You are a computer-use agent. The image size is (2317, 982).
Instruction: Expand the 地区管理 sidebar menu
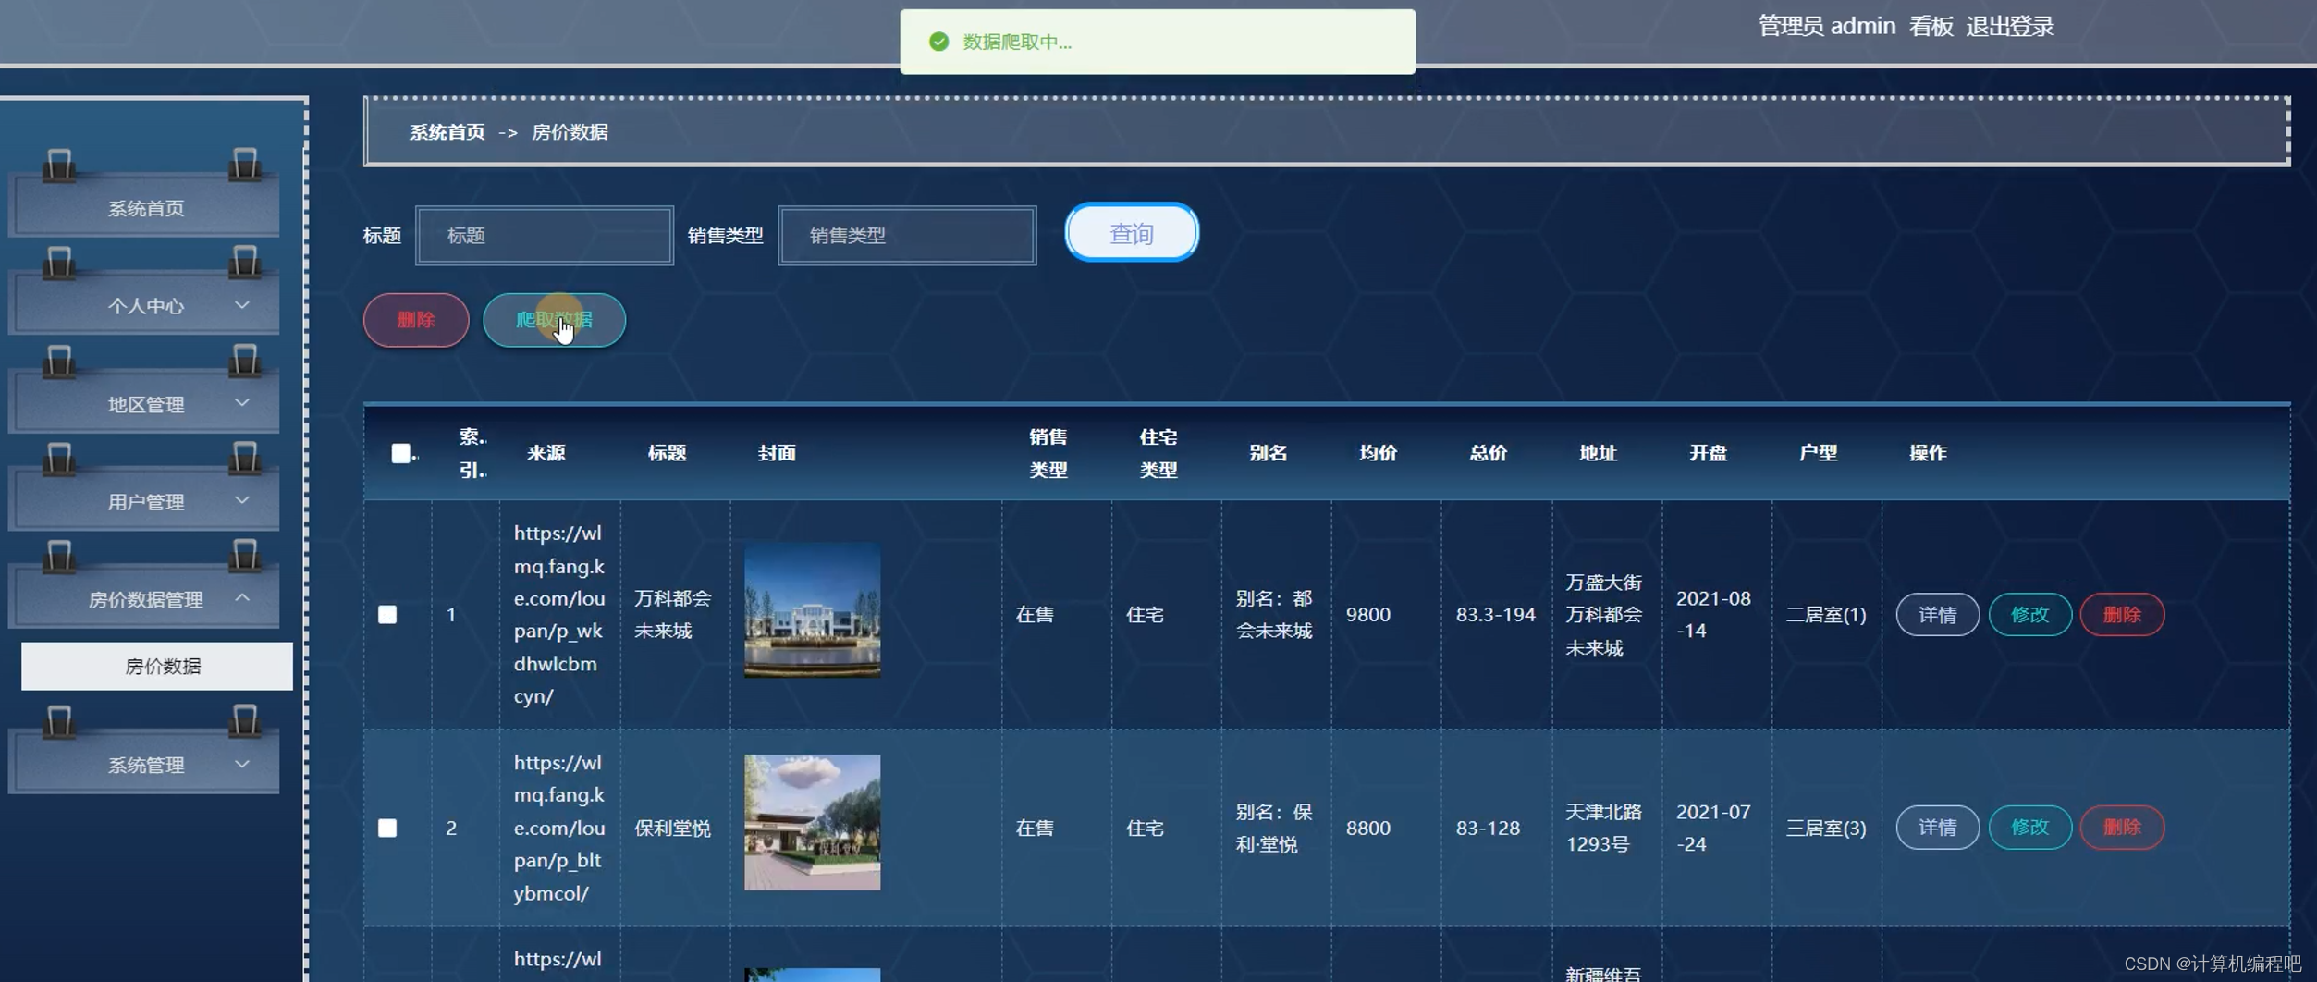click(144, 403)
